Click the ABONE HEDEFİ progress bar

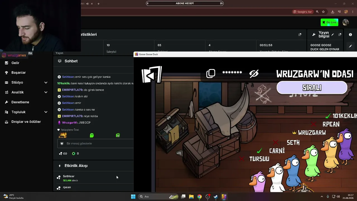point(185,3)
